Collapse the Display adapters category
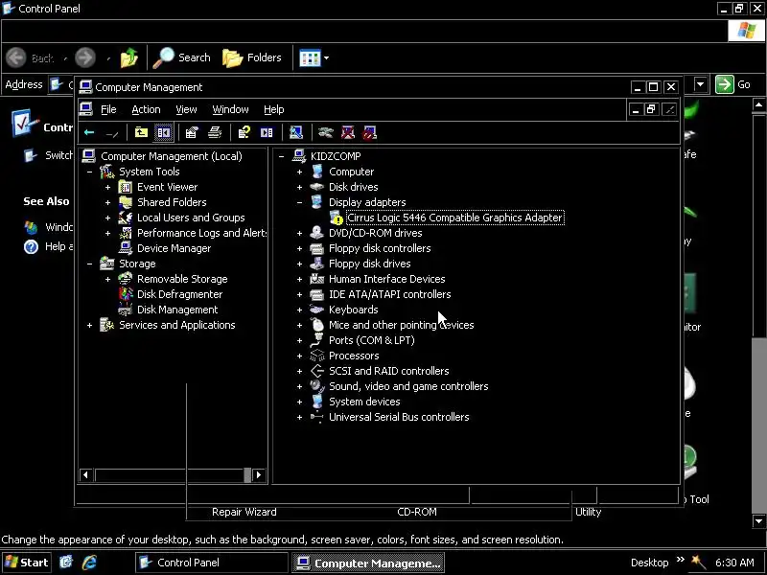Image resolution: width=767 pixels, height=575 pixels. [299, 202]
